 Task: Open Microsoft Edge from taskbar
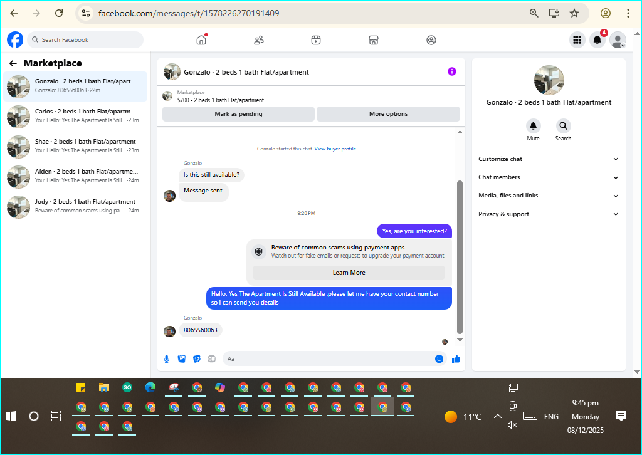(150, 387)
